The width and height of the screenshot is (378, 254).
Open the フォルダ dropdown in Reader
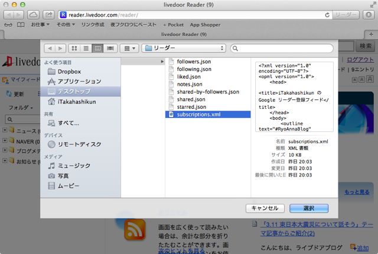(x=21, y=107)
